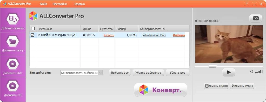Select the file name РЫЖИЙ КОТ СЕРДИТСЯ.mp4
This screenshot has width=266, height=102.
[x=57, y=35]
